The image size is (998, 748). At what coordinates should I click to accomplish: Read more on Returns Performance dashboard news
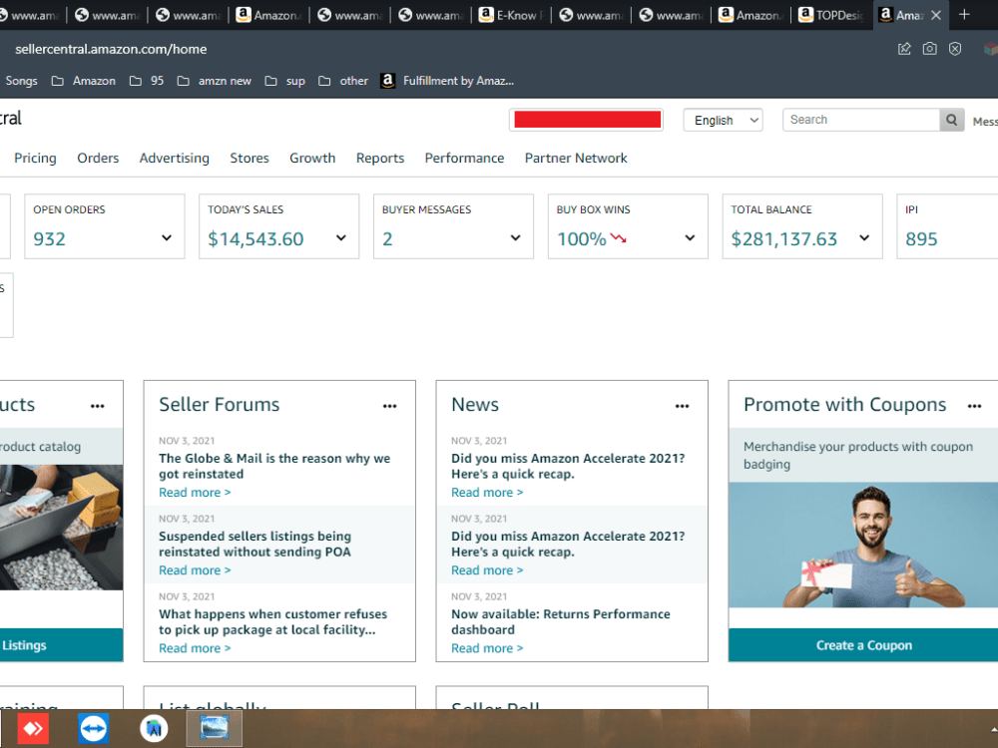click(487, 648)
